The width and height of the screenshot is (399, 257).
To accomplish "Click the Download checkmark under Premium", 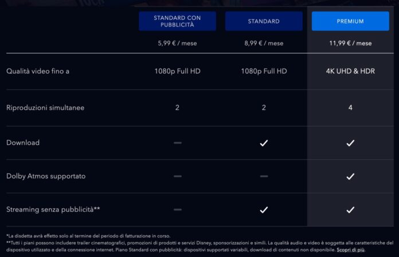I will click(350, 143).
